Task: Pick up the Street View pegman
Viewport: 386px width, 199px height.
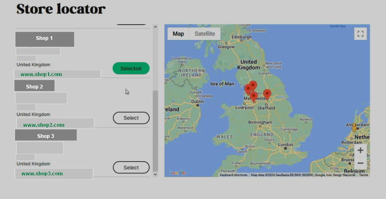Action: click(x=354, y=128)
